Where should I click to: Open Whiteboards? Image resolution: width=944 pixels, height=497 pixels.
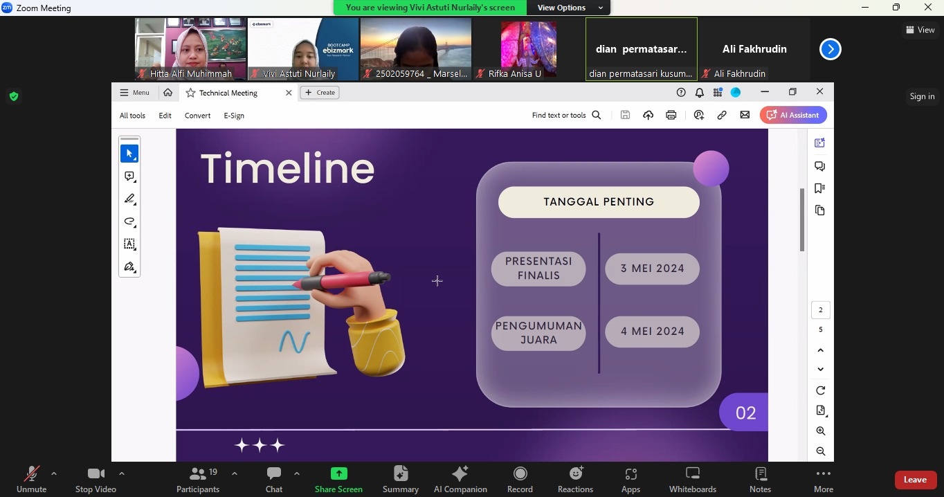(693, 479)
